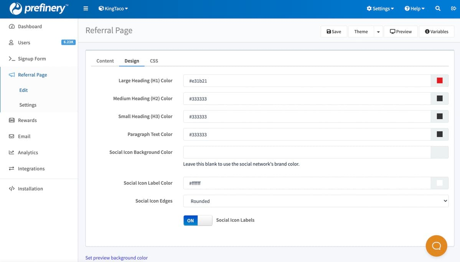The height and width of the screenshot is (262, 460).
Task: Go to Rewards in the sidebar
Action: 27,120
